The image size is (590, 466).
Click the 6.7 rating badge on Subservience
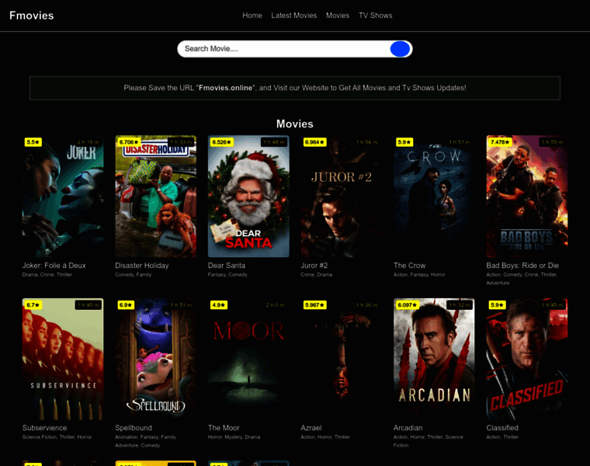click(x=33, y=305)
